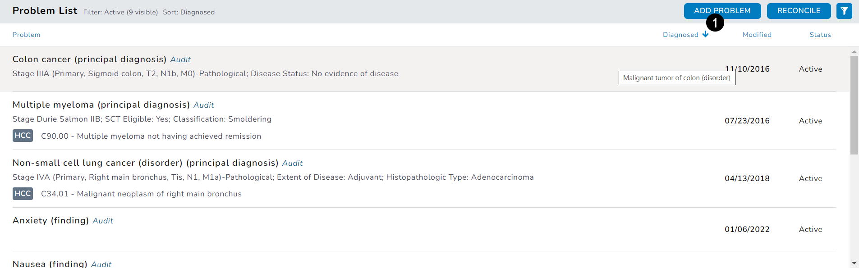
Task: Click the vertical scrollbar thumb
Action: [854, 105]
